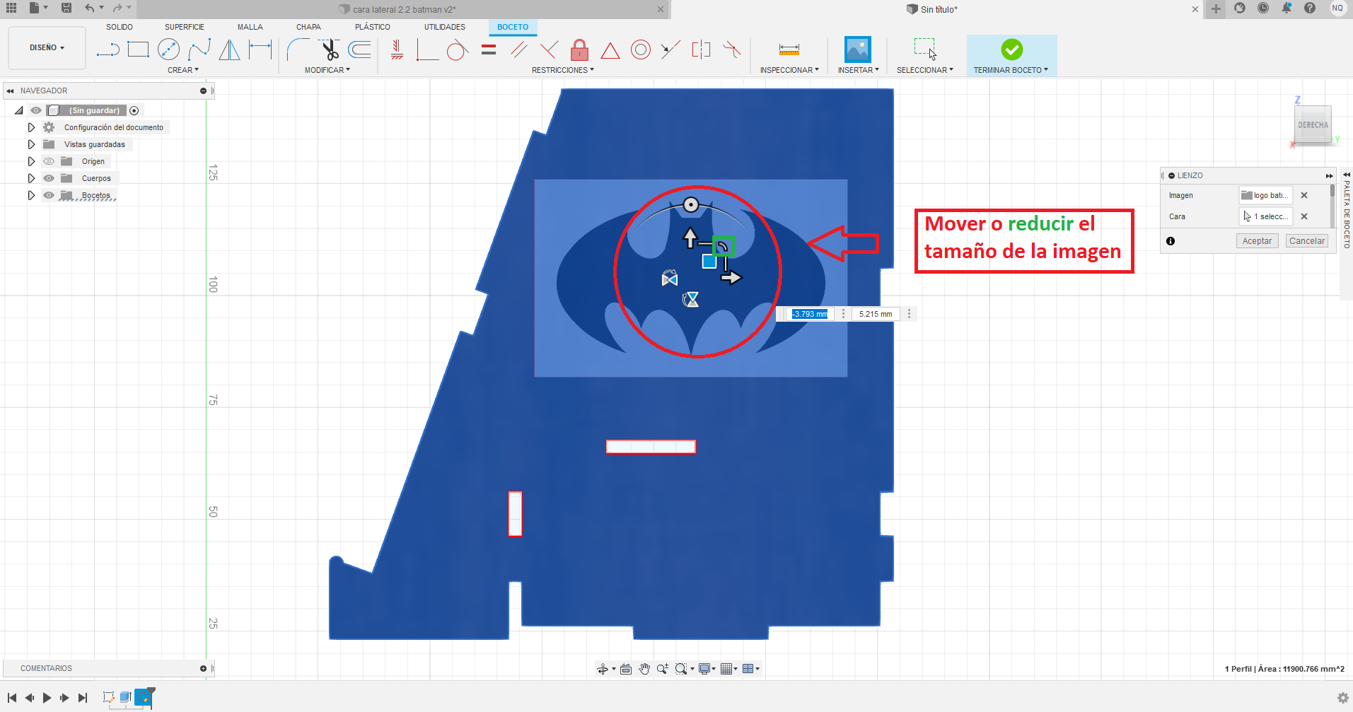Activate the (Sin guardar) component radio button
This screenshot has height=712, width=1353.
pyautogui.click(x=134, y=110)
